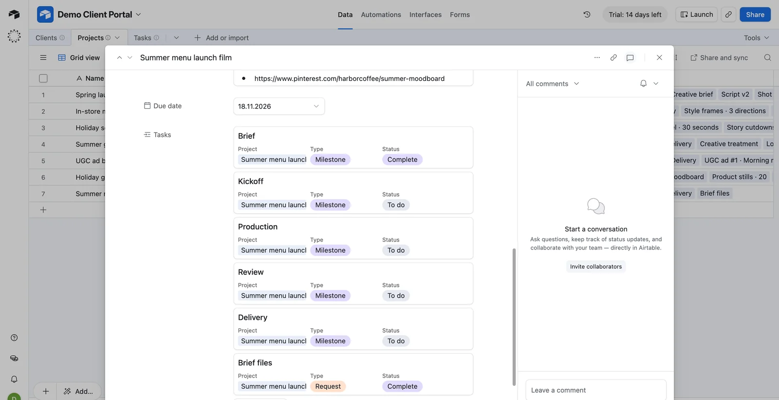Click the comment notification bell icon
This screenshot has height=400, width=779.
tap(643, 83)
